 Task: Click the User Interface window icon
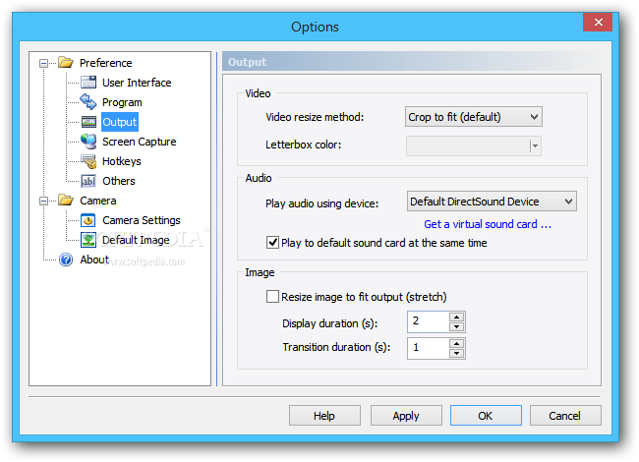coord(88,83)
